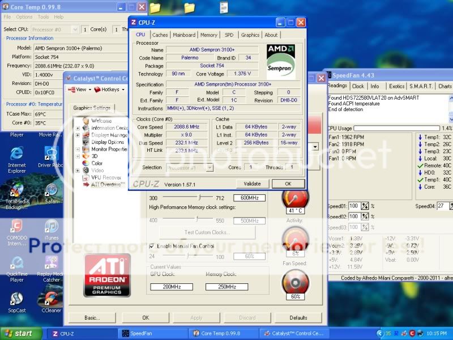Launch iTunes from the desktop
Viewport: 453px width, 340px height.
click(52, 227)
